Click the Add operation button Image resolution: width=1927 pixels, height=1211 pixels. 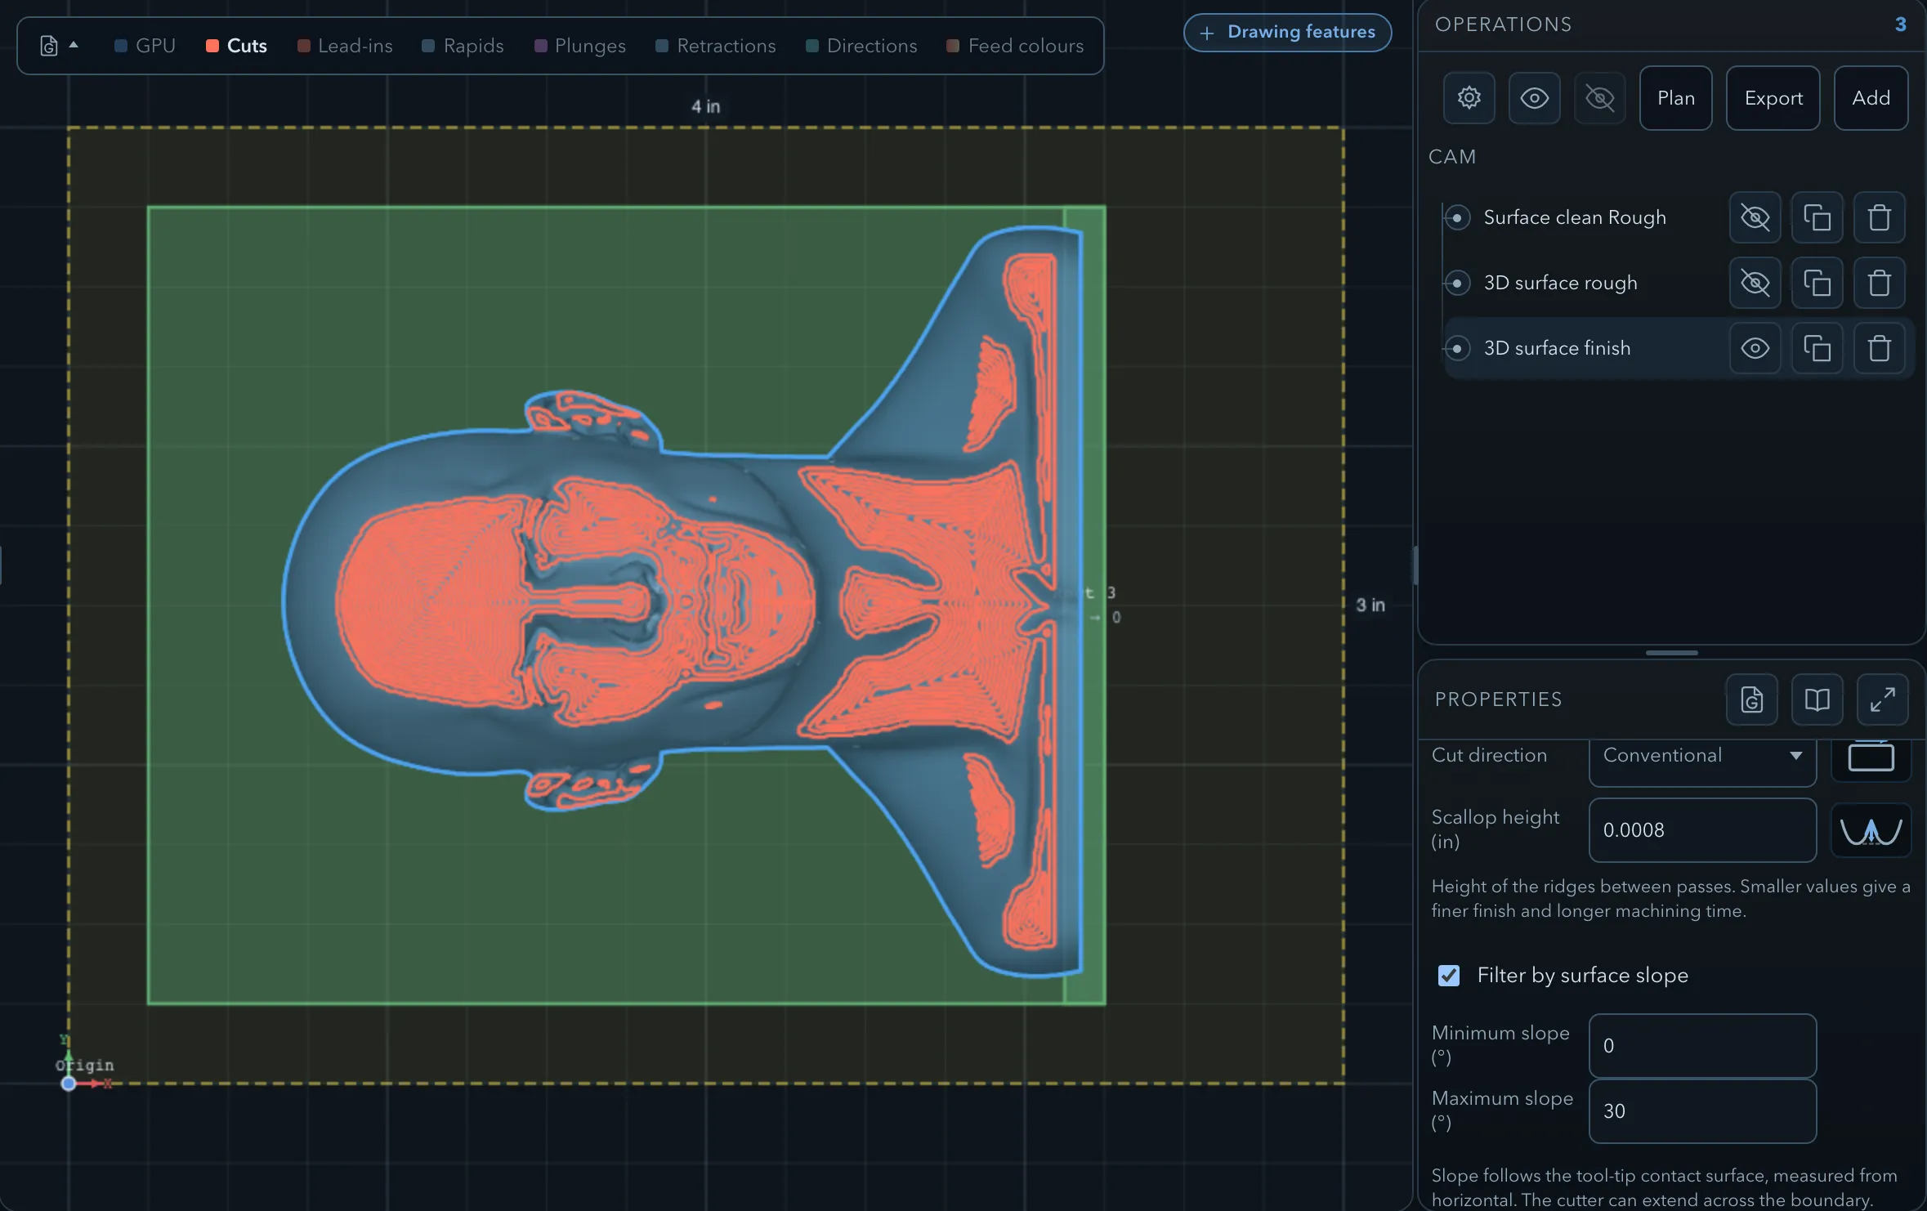tap(1871, 98)
